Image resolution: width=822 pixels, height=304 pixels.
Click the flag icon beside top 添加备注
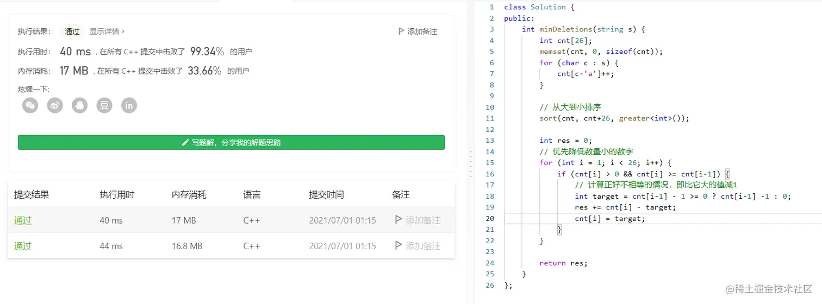401,31
